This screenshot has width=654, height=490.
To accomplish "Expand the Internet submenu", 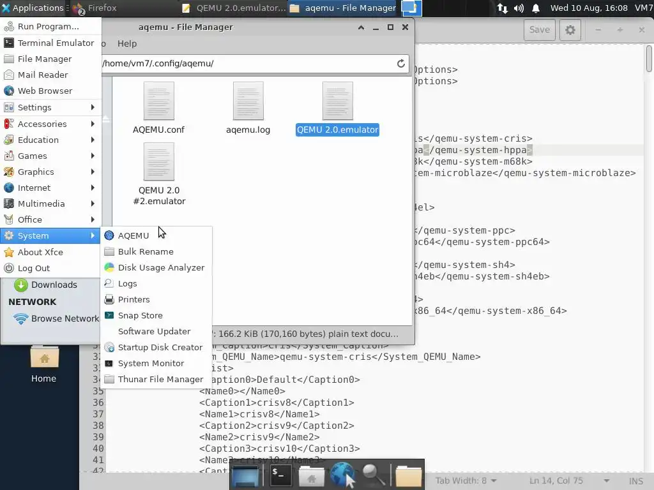I will [x=50, y=188].
